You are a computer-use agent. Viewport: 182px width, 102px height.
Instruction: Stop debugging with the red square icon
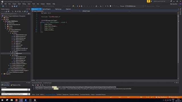pos(79,6)
